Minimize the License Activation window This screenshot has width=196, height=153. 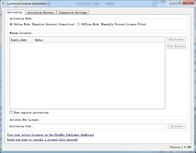tap(173, 3)
